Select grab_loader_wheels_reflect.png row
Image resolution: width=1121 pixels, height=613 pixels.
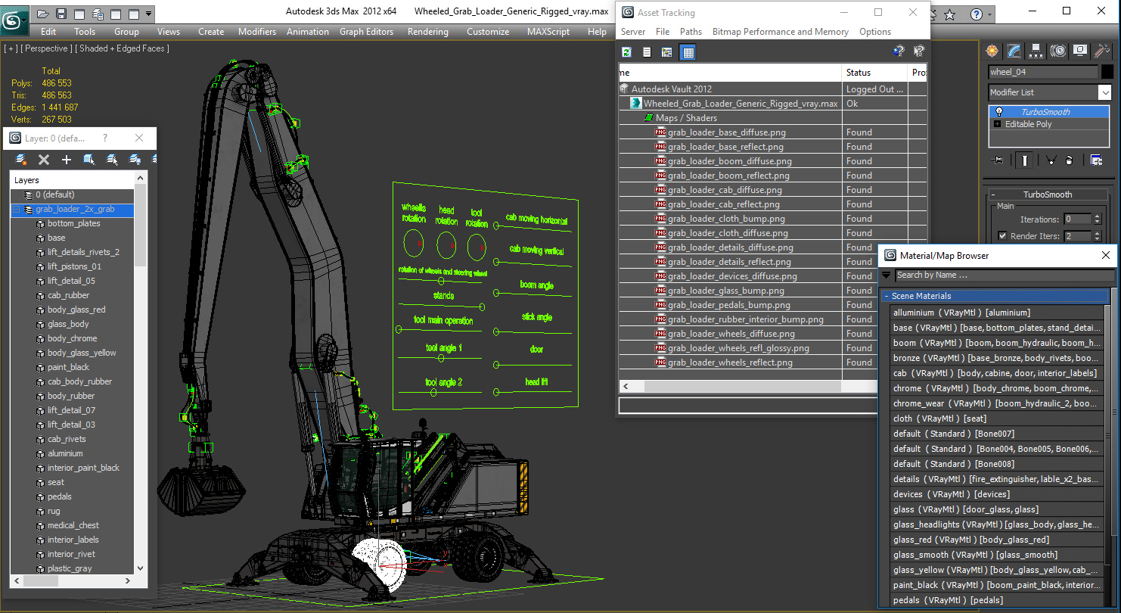(x=730, y=363)
